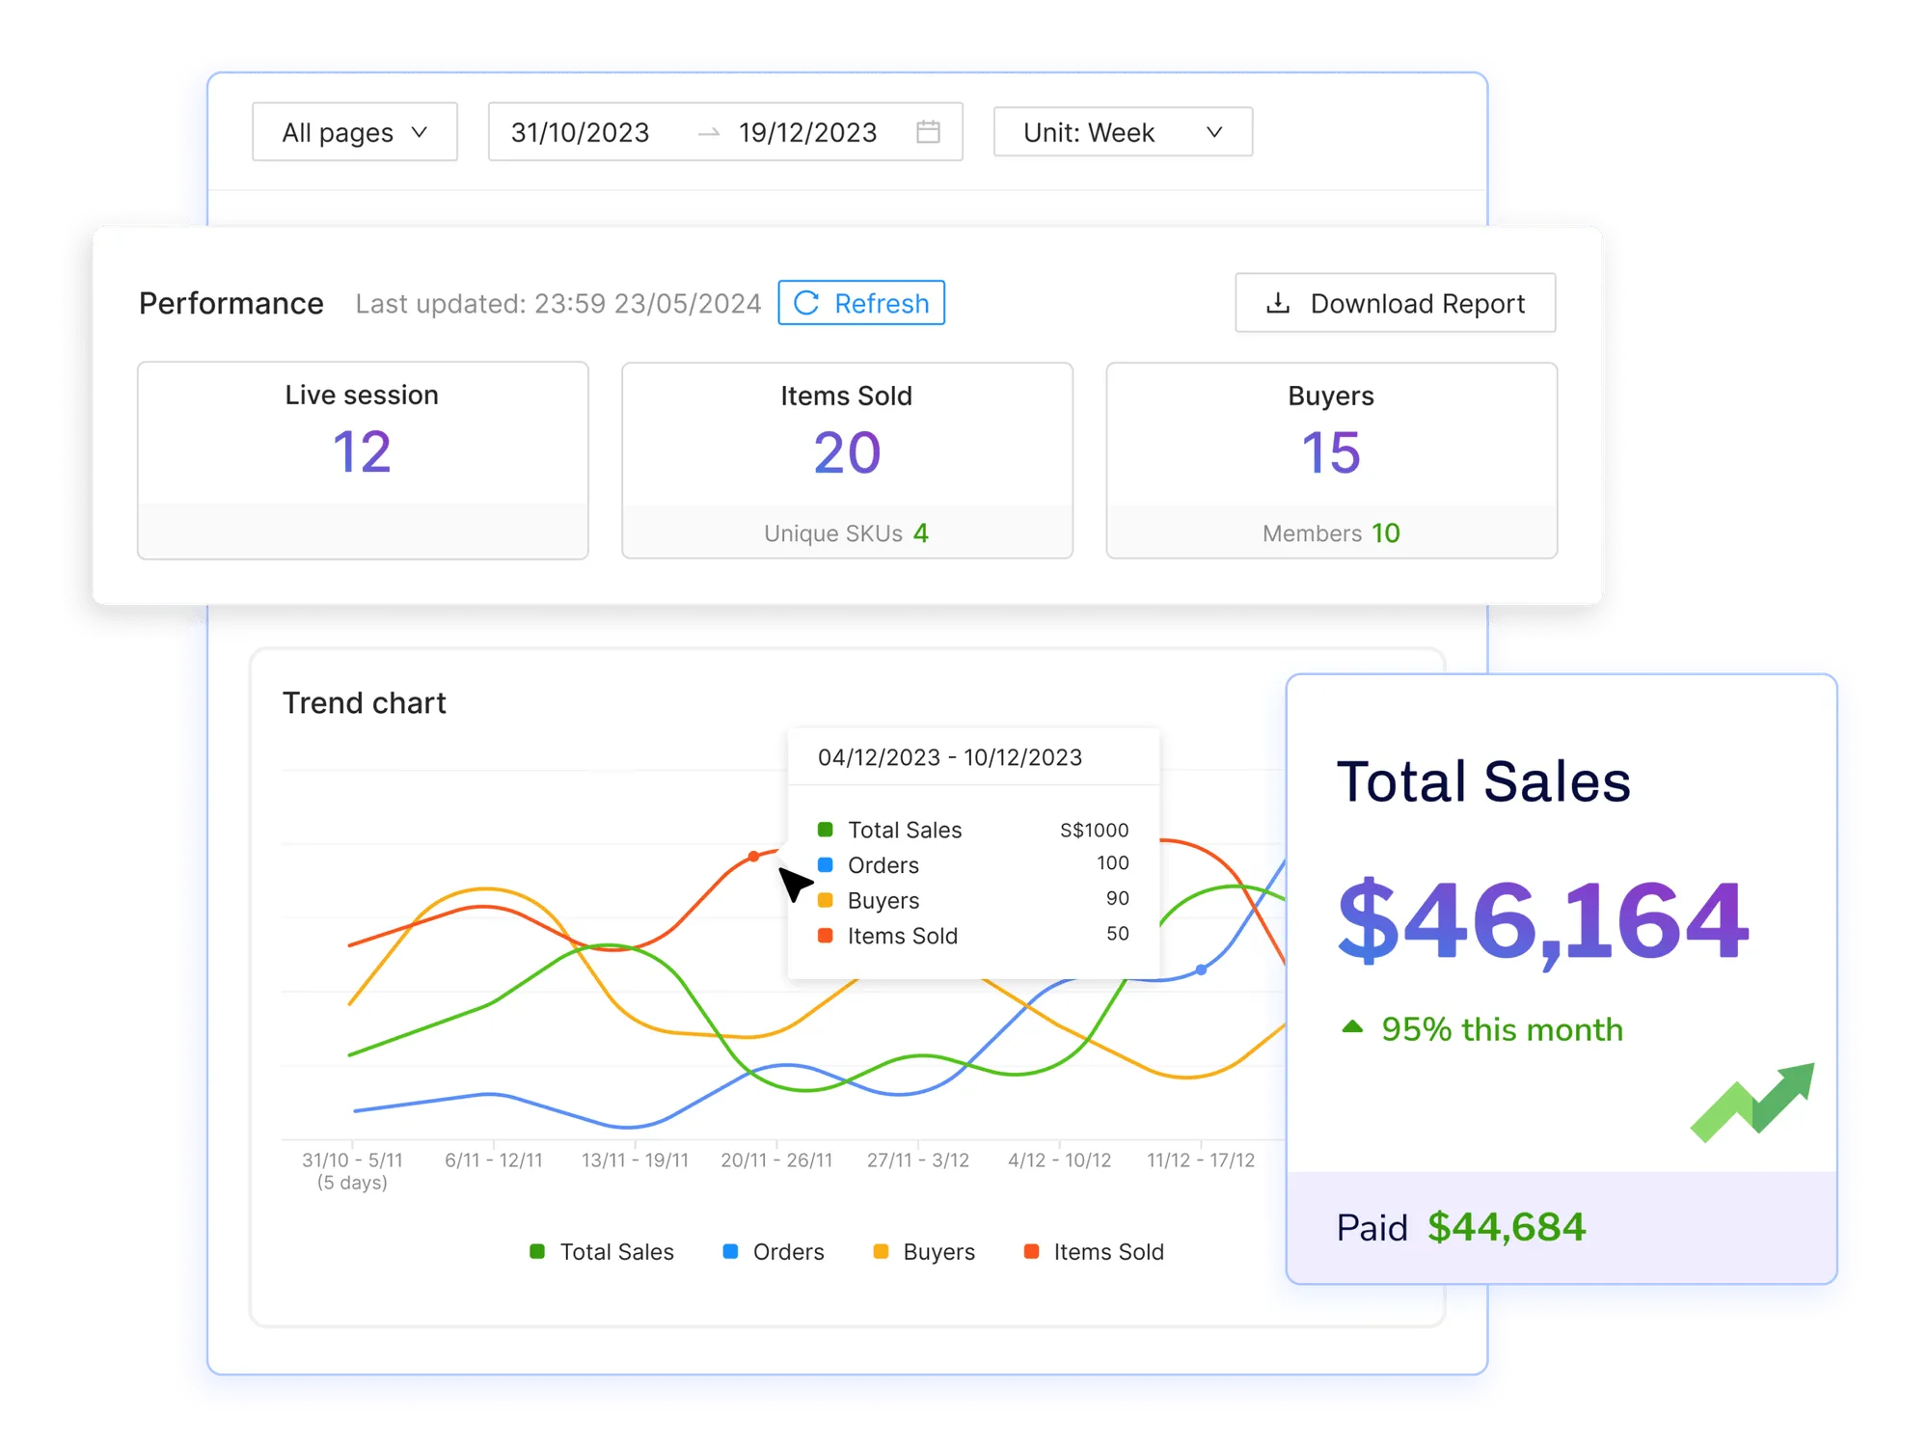
Task: Click the arrow between the two dates
Action: [709, 133]
